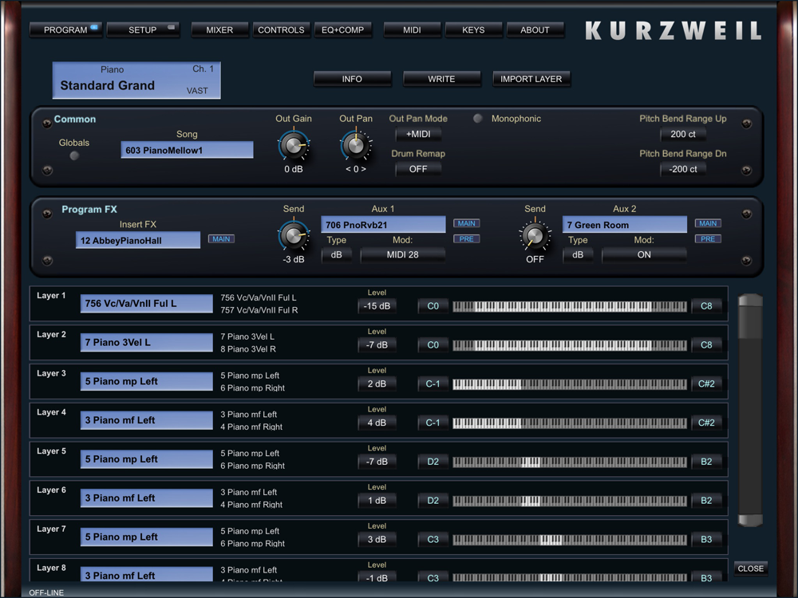Click the Layer 5 keyboard range strip
The image size is (798, 598).
pyautogui.click(x=570, y=462)
